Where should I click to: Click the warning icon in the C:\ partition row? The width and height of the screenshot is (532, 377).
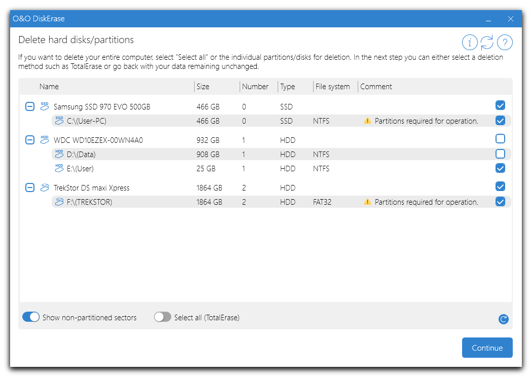click(367, 121)
